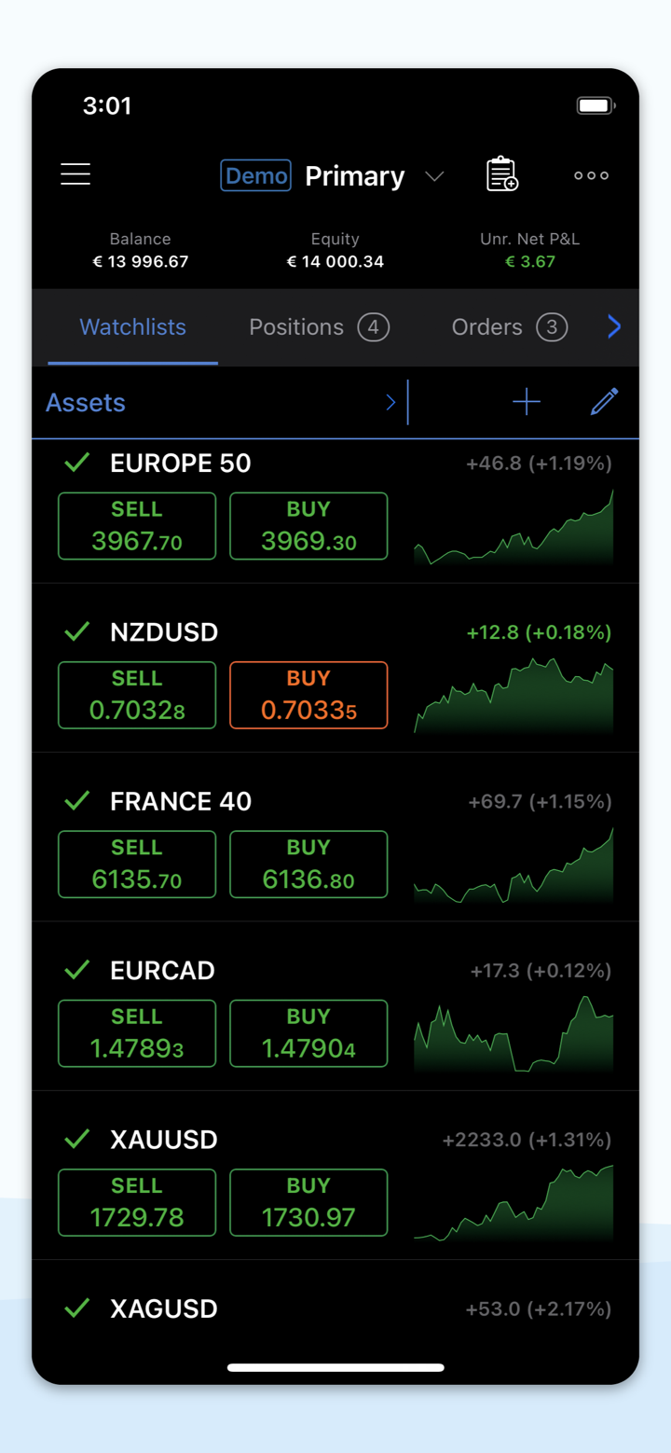Toggle the EUROPE 50 checkmark
This screenshot has height=1453, width=671.
77,463
